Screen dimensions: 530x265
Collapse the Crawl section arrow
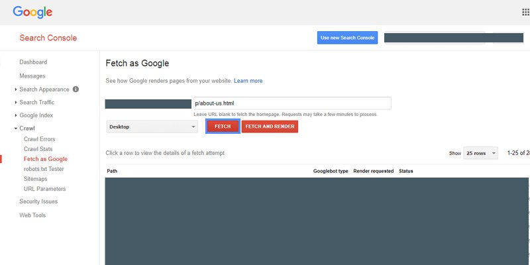(x=16, y=129)
